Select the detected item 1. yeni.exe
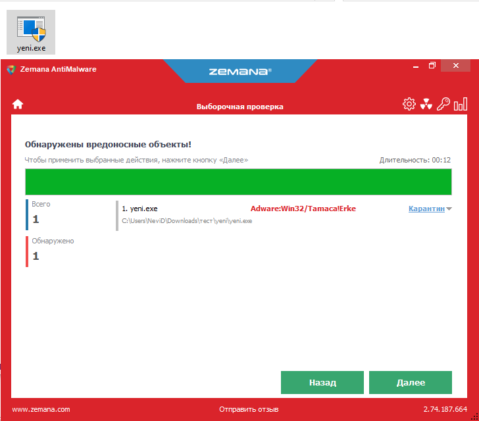Image resolution: width=479 pixels, height=421 pixels. point(140,209)
